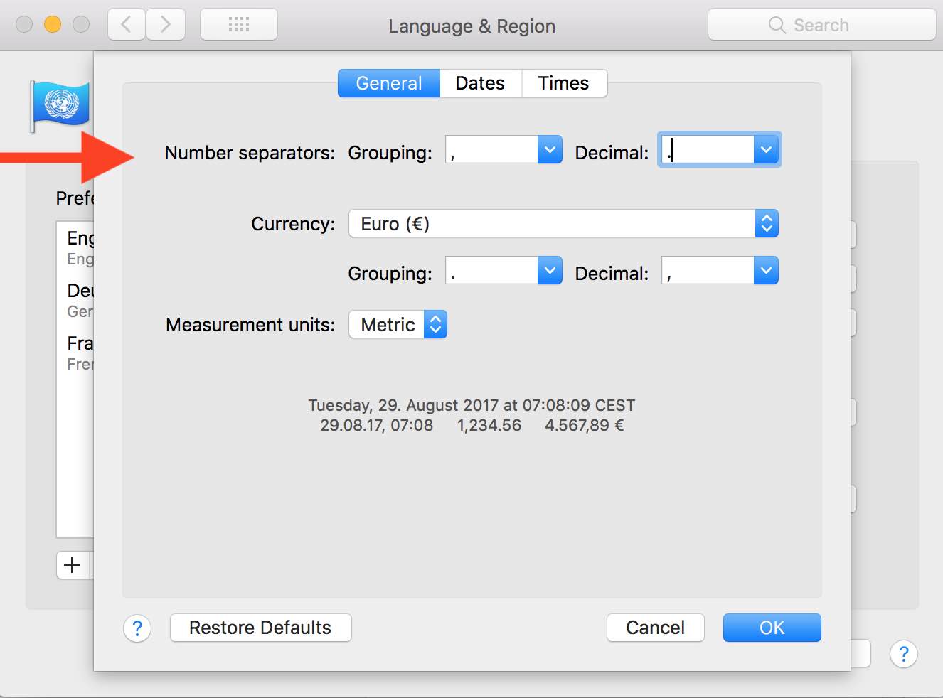Open help in the Language & Region window

point(904,654)
